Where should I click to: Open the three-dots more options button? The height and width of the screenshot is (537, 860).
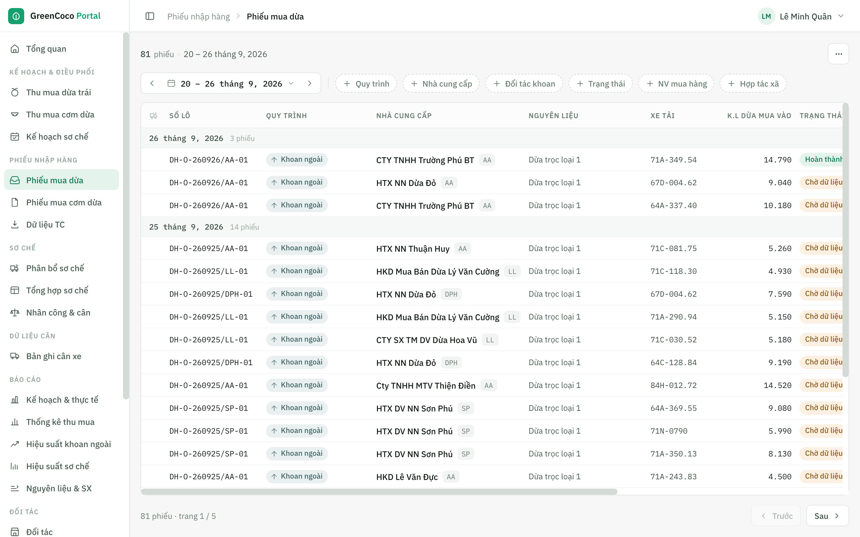(x=838, y=54)
